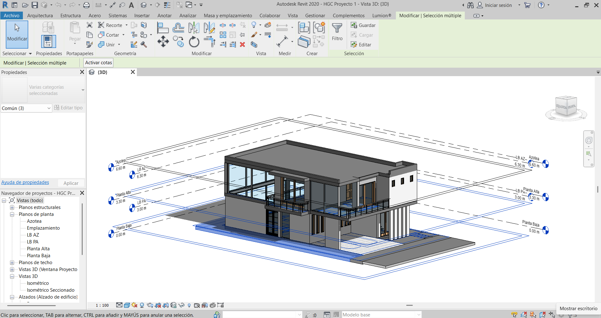The width and height of the screenshot is (601, 318).
Task: Open the Filtro selection filter
Action: [337, 32]
